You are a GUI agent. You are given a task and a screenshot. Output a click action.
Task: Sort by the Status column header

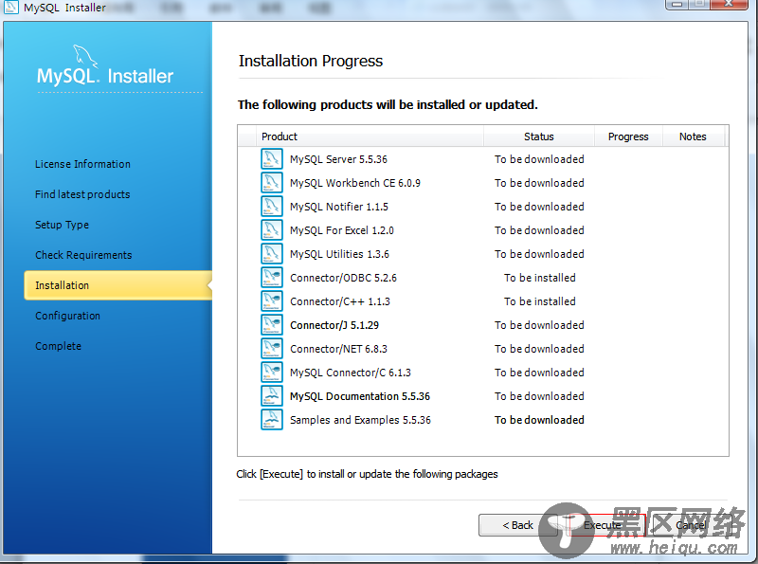tap(539, 136)
